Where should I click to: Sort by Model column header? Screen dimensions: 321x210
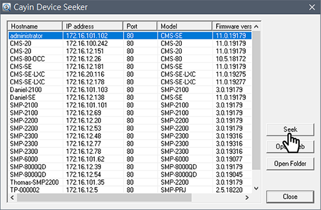185,26
